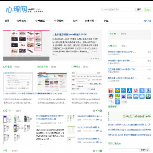
Task: Click the Sina Weibo share icon
Action: click(x=111, y=91)
